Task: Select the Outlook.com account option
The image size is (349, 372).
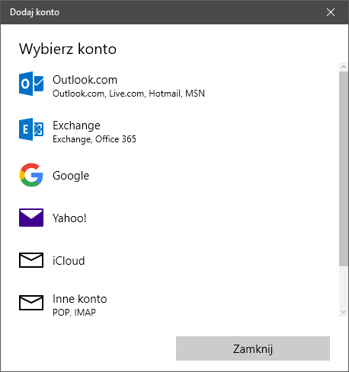Action: [x=85, y=80]
